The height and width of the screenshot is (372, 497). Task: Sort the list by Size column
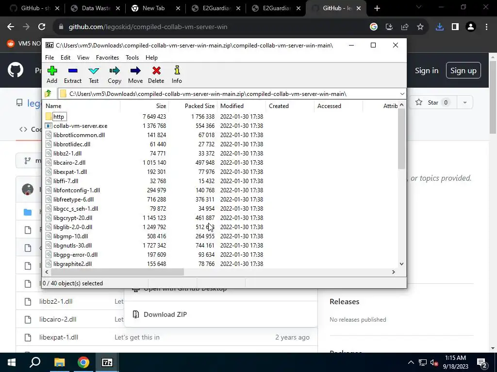[144, 106]
